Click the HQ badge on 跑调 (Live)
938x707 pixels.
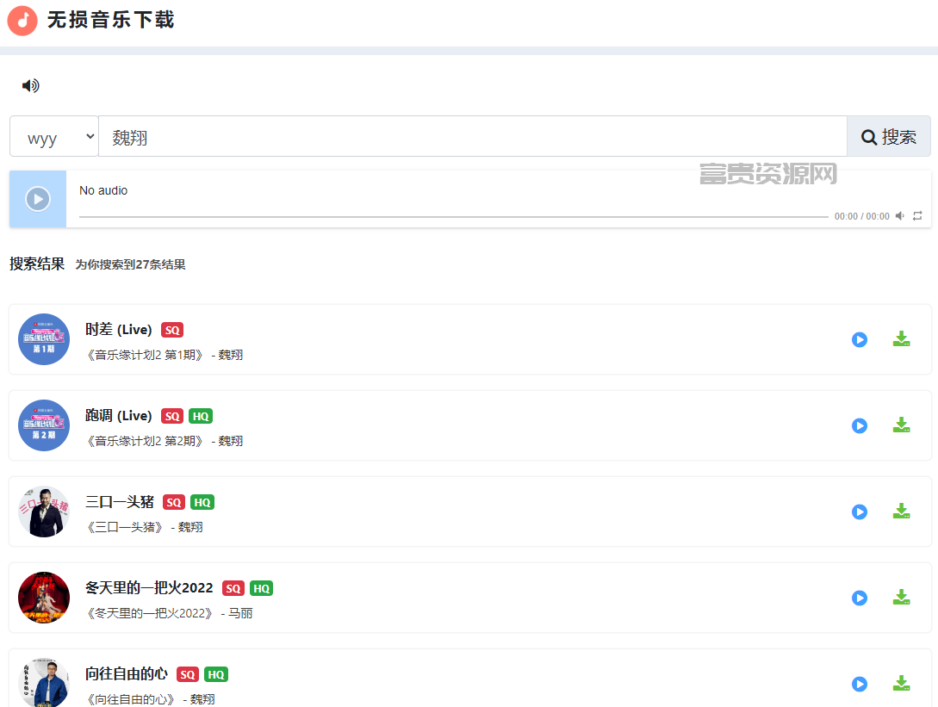201,416
